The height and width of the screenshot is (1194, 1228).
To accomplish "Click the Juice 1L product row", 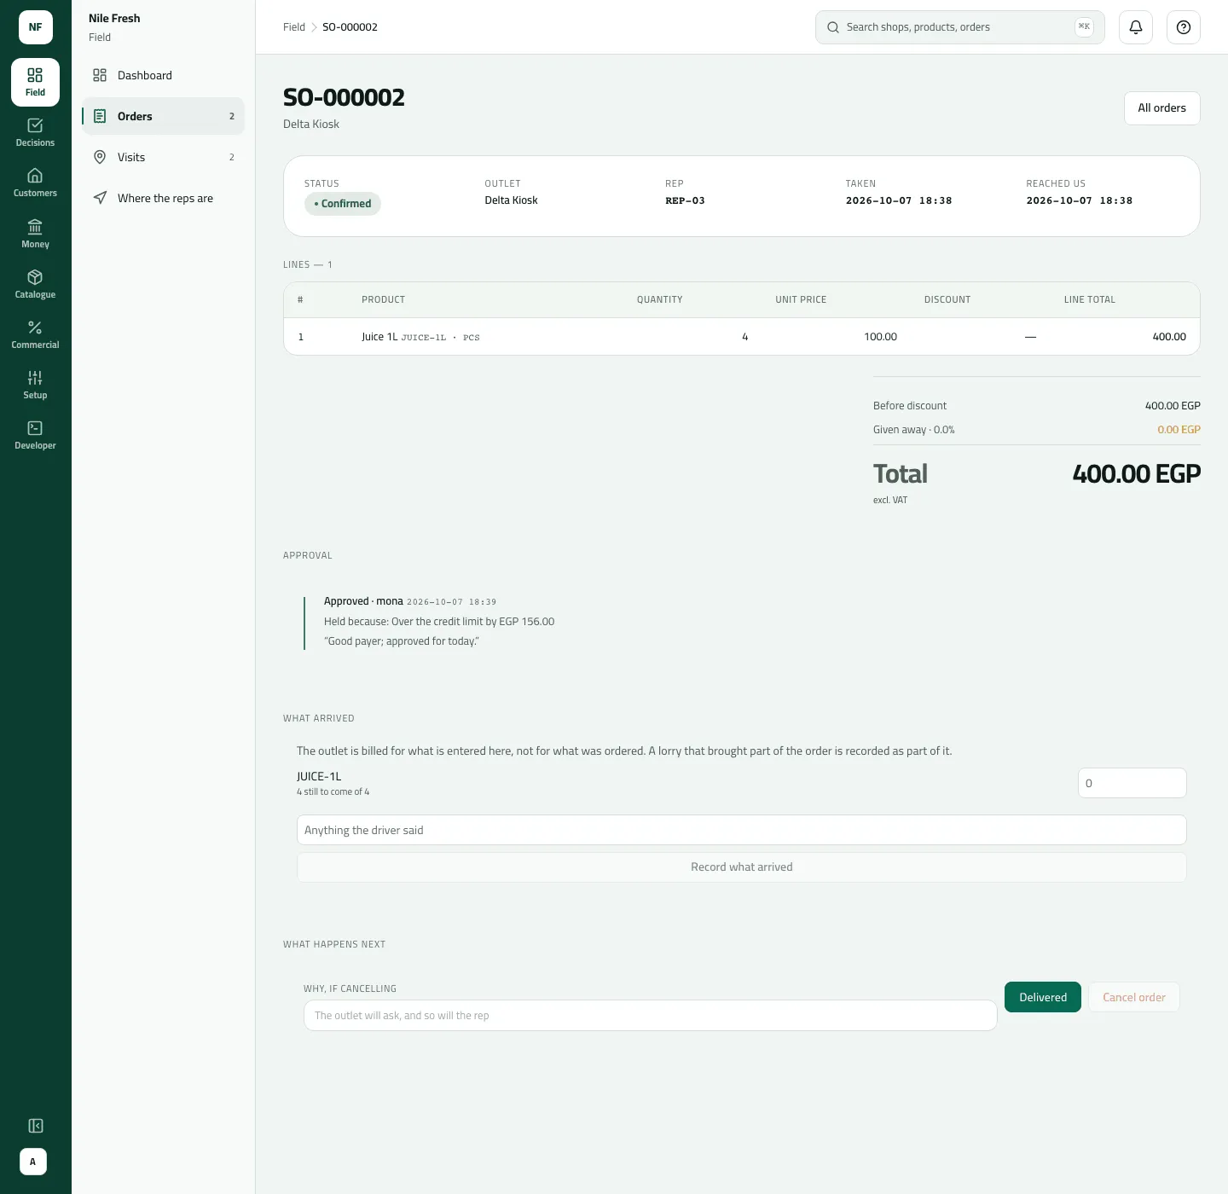I will [742, 337].
